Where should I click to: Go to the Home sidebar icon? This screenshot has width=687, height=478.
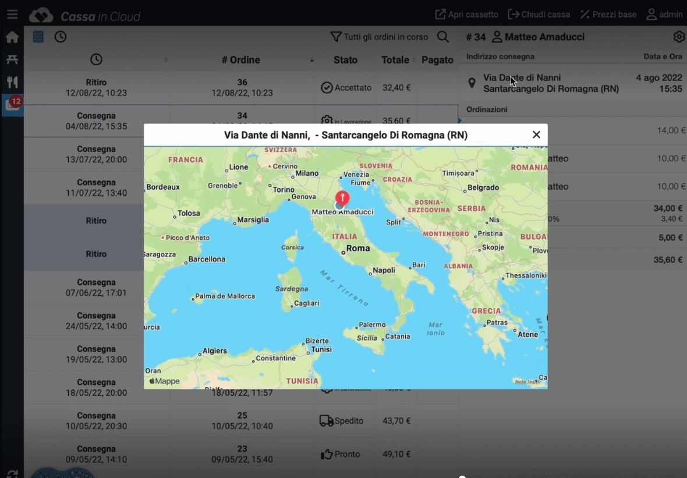pos(12,37)
